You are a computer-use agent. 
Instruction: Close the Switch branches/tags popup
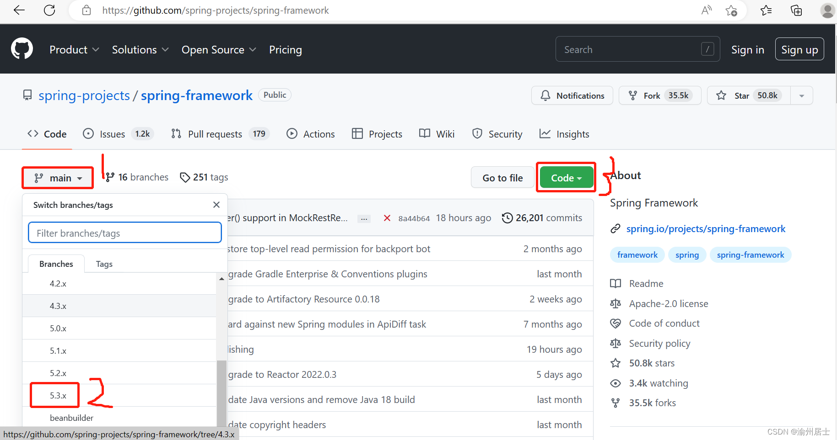coord(216,205)
